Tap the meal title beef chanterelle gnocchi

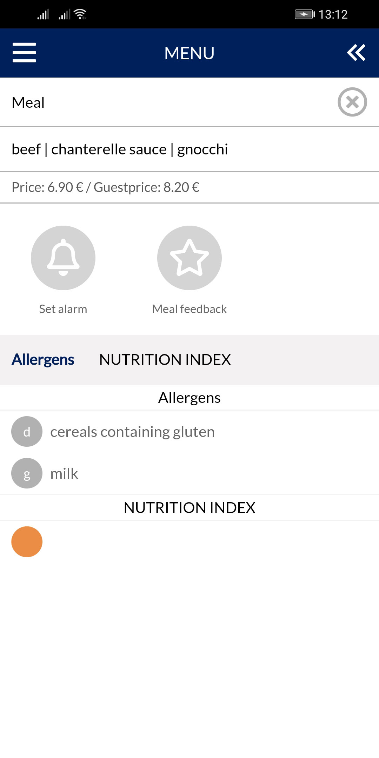120,149
